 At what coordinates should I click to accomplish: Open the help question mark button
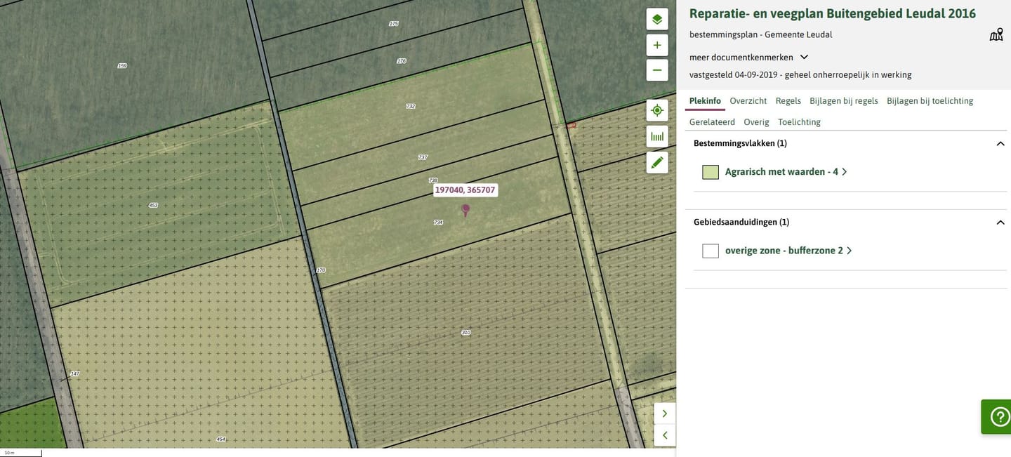[998, 417]
